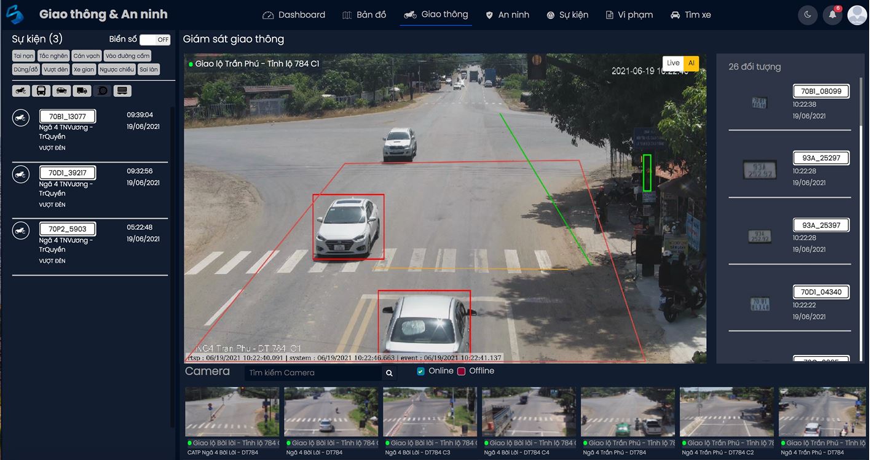Viewport: 871px width, 460px height.
Task: Toggle the Biển số switch
Action: point(155,39)
